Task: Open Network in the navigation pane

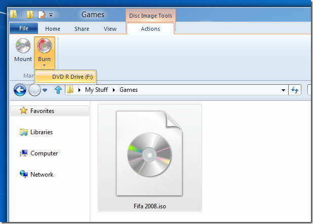Action: tap(42, 175)
